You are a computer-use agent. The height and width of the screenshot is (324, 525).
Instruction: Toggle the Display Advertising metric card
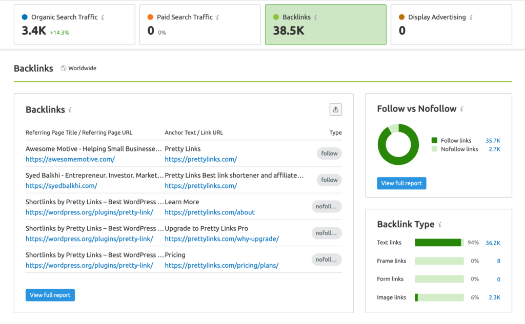[451, 24]
